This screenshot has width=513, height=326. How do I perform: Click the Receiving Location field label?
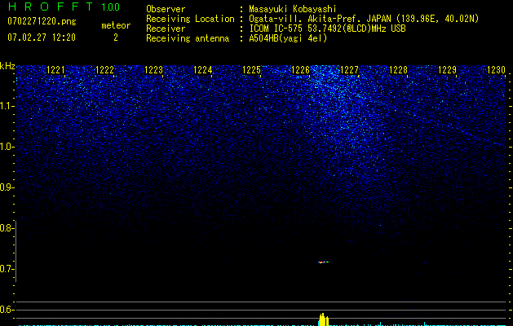point(190,19)
